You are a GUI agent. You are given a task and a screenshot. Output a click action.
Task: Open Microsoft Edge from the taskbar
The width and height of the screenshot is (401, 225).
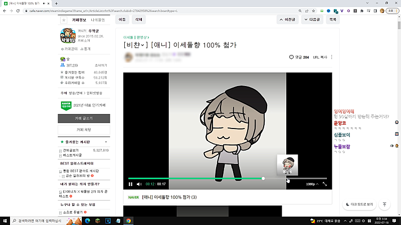[87, 220]
